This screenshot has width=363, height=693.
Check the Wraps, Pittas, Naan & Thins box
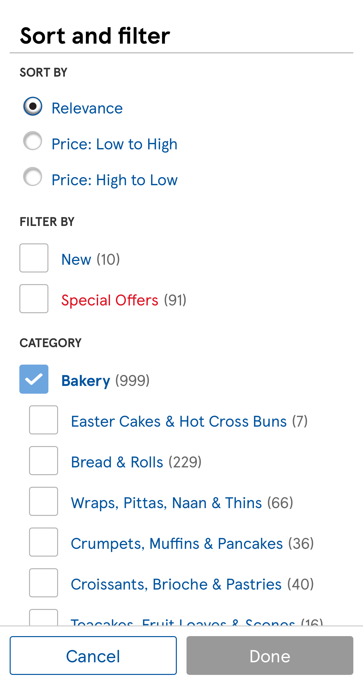[x=44, y=501]
